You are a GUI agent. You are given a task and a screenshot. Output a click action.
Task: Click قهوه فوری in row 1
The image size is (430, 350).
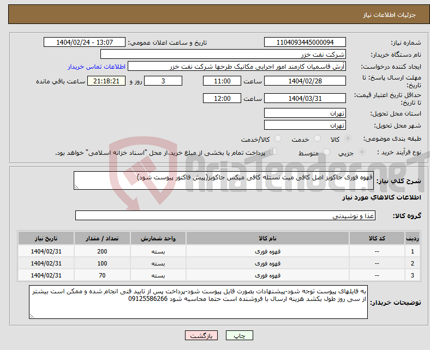tap(267, 251)
